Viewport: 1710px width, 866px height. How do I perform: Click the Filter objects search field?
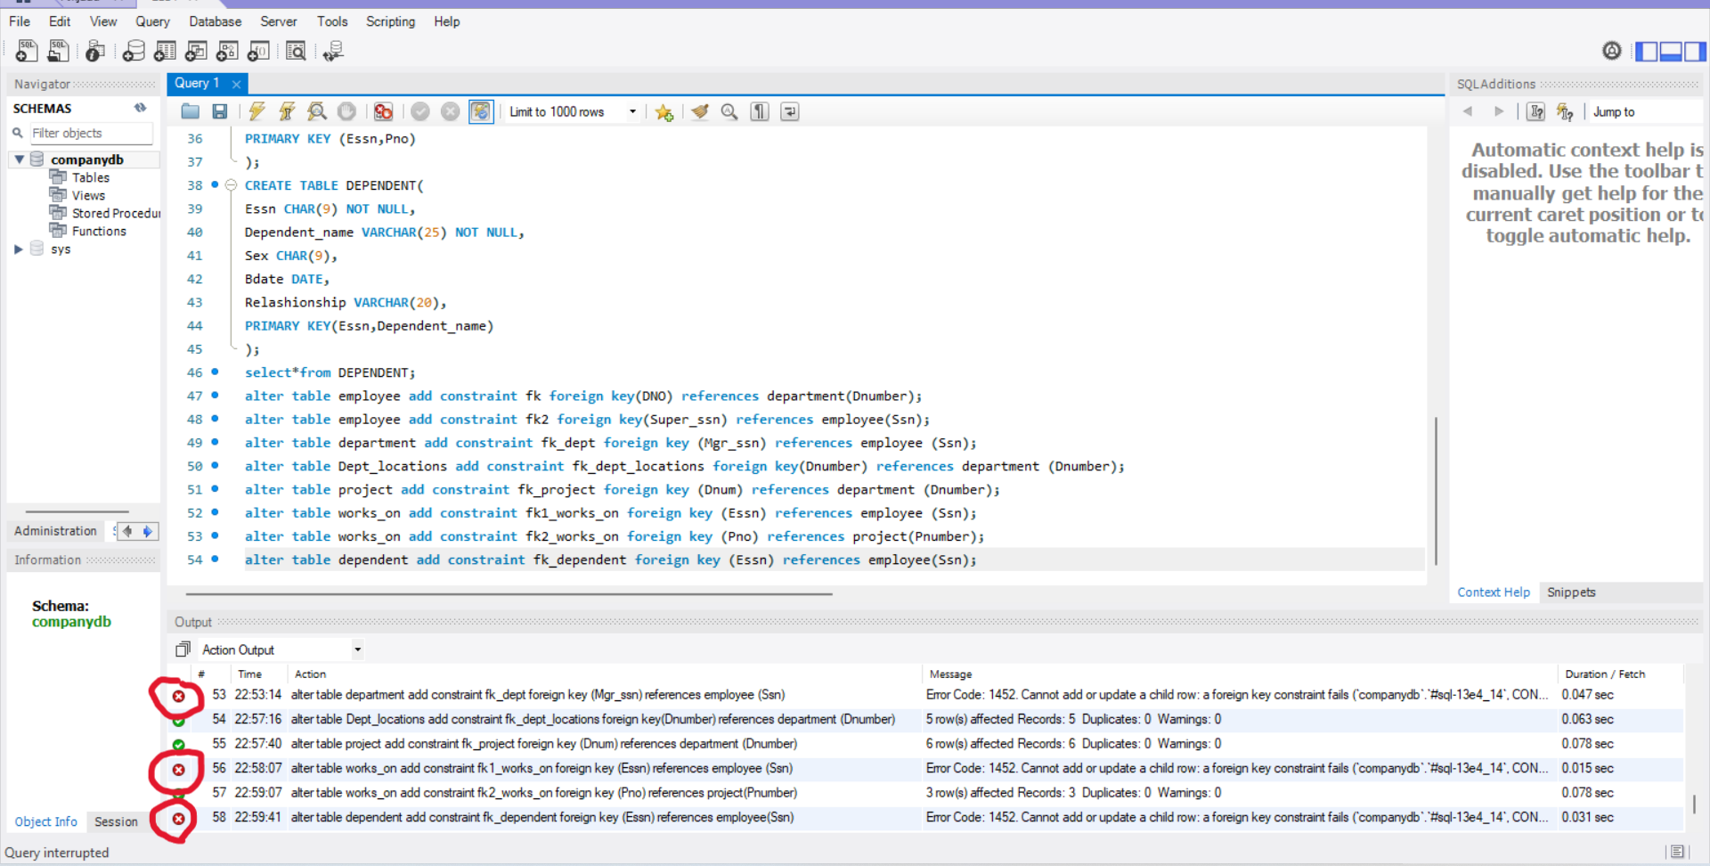[91, 134]
